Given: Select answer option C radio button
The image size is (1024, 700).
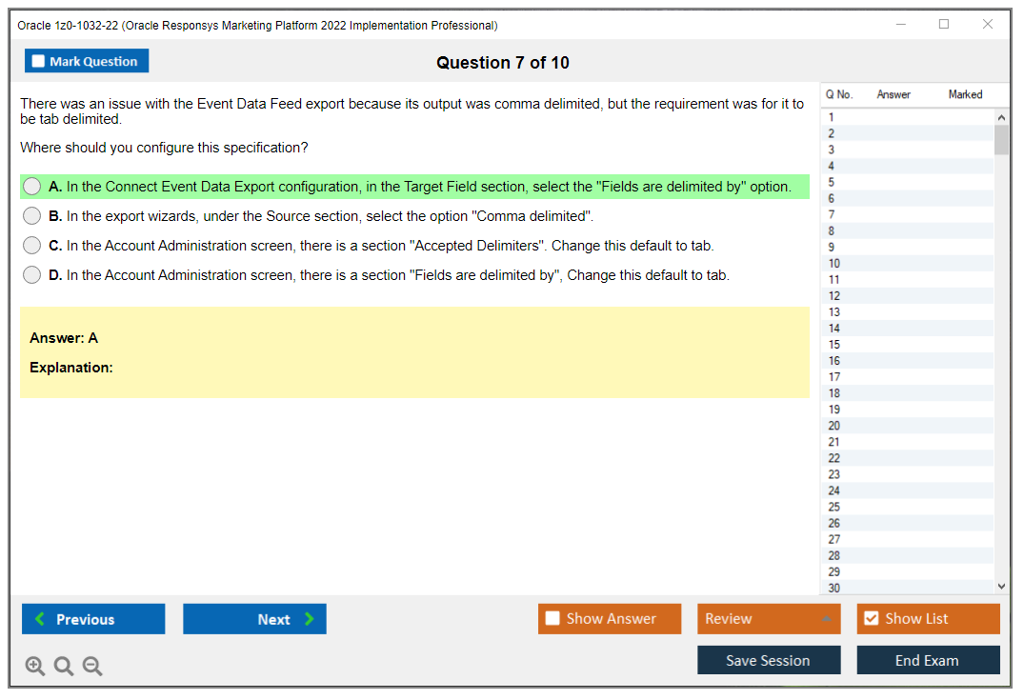Looking at the screenshot, I should (31, 245).
